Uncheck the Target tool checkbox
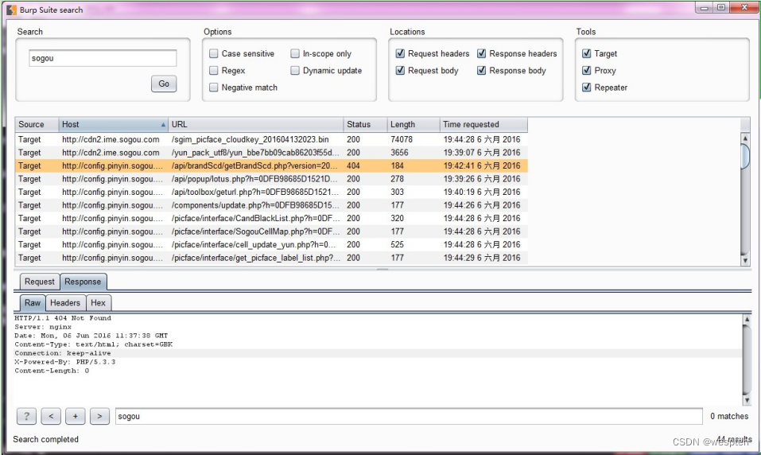Screen dimensions: 761x455 coord(586,53)
